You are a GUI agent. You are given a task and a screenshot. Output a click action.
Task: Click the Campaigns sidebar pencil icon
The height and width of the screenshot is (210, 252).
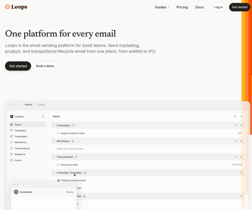(x=11, y=137)
